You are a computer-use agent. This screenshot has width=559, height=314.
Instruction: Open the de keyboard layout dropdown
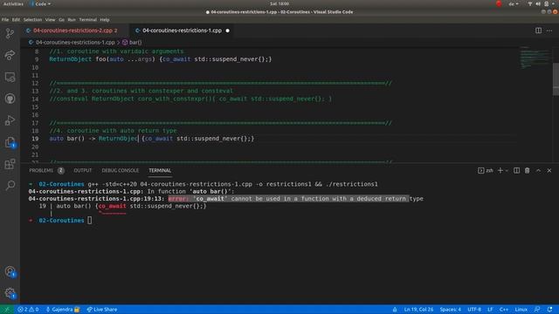pos(514,3)
